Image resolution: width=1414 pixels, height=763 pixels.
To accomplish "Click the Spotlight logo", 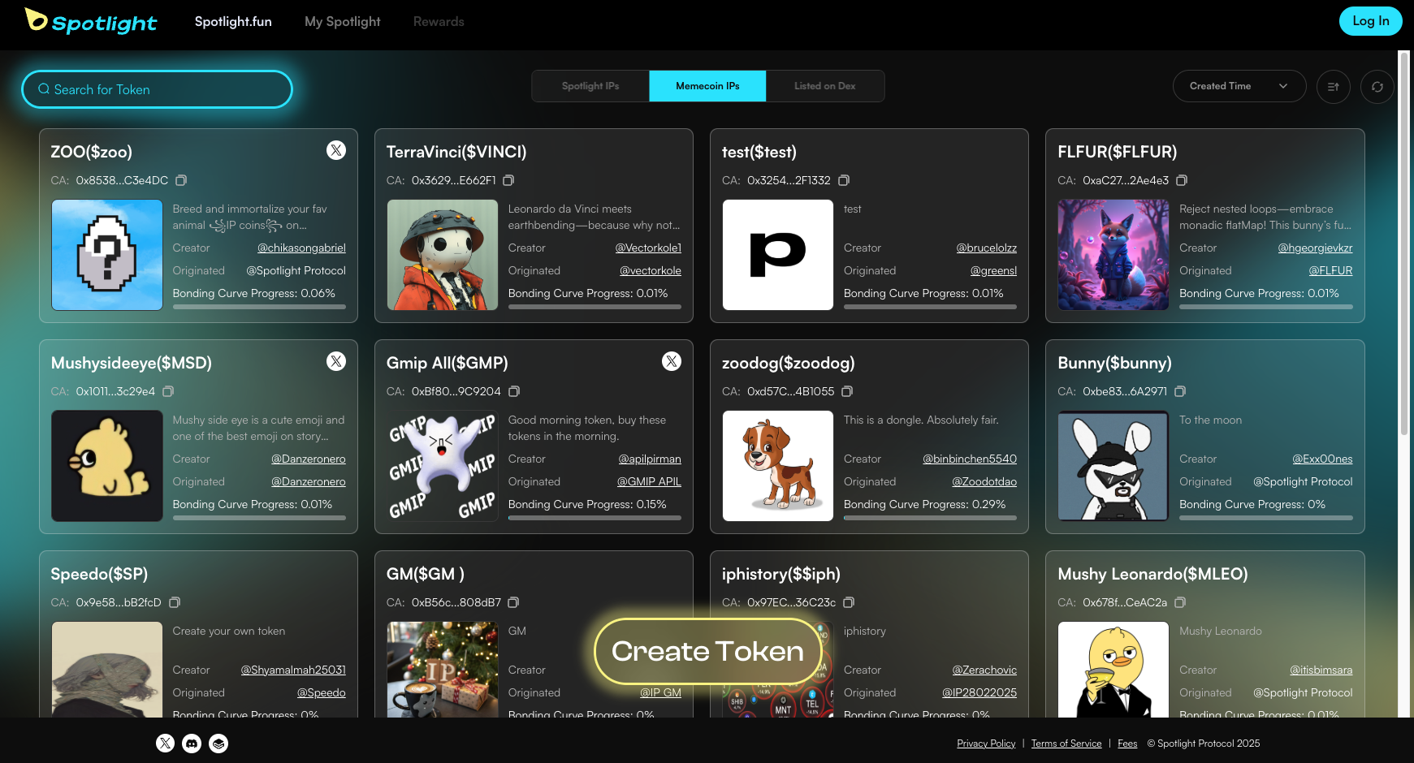I will tap(91, 21).
